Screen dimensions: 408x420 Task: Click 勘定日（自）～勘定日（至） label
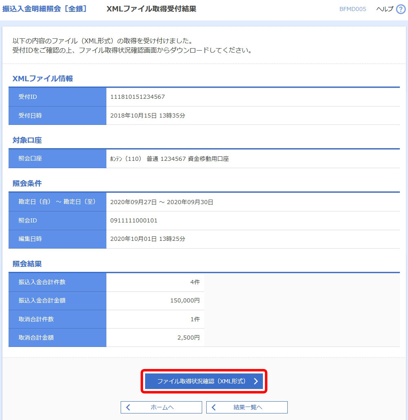click(57, 202)
